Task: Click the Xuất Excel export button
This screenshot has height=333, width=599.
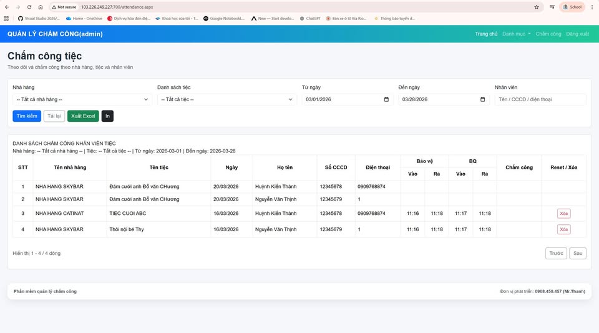Action: coord(83,116)
